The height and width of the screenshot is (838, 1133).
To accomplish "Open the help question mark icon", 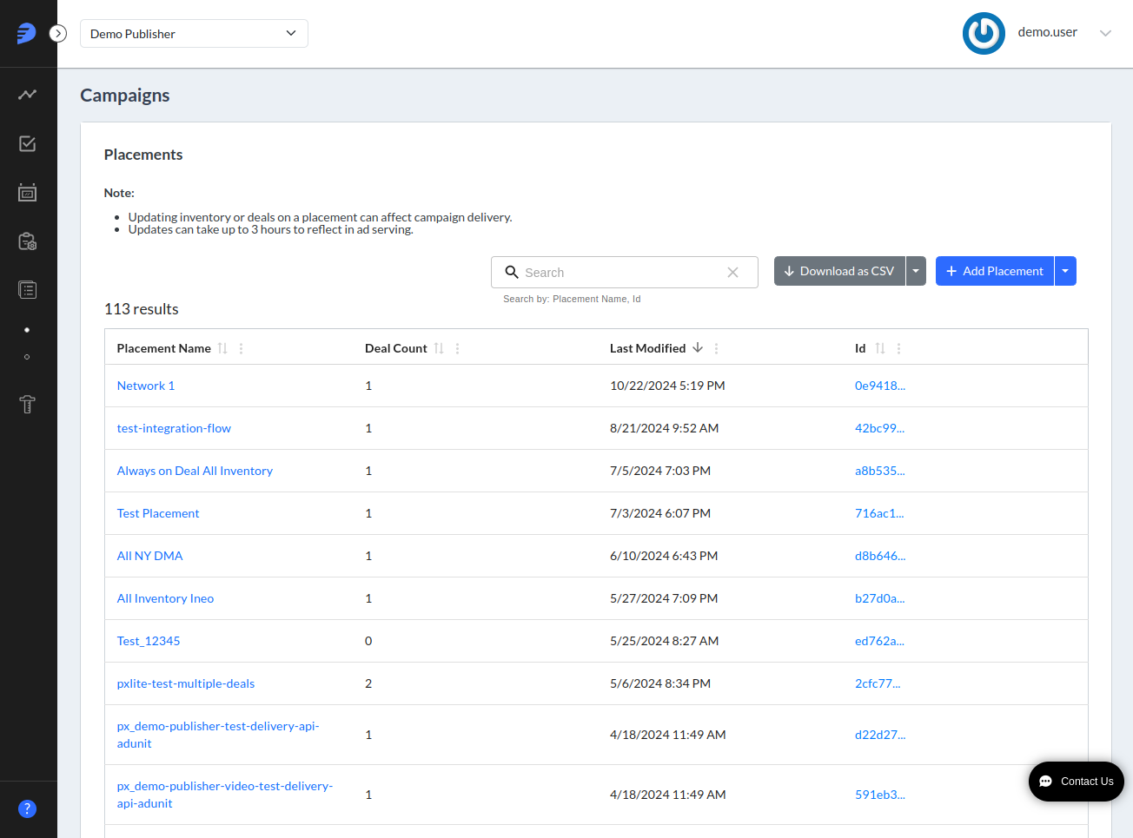I will click(27, 808).
